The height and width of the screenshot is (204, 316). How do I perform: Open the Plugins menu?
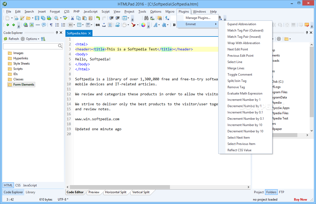pyautogui.click(x=184, y=12)
